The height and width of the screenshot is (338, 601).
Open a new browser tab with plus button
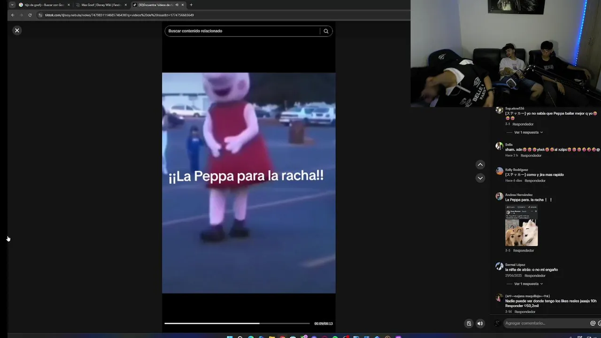click(x=191, y=5)
